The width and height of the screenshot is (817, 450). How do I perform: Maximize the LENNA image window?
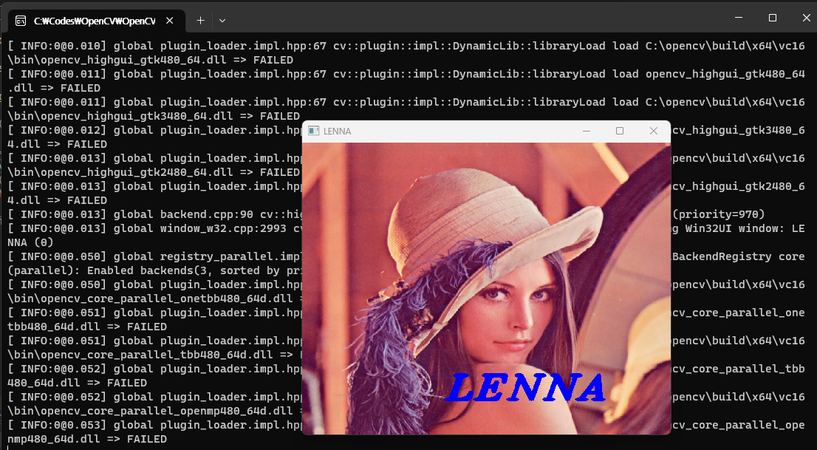(620, 131)
